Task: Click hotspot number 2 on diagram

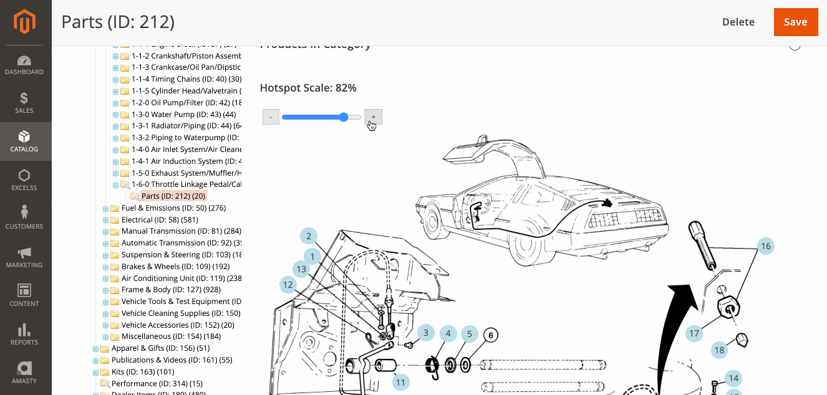Action: click(x=308, y=236)
